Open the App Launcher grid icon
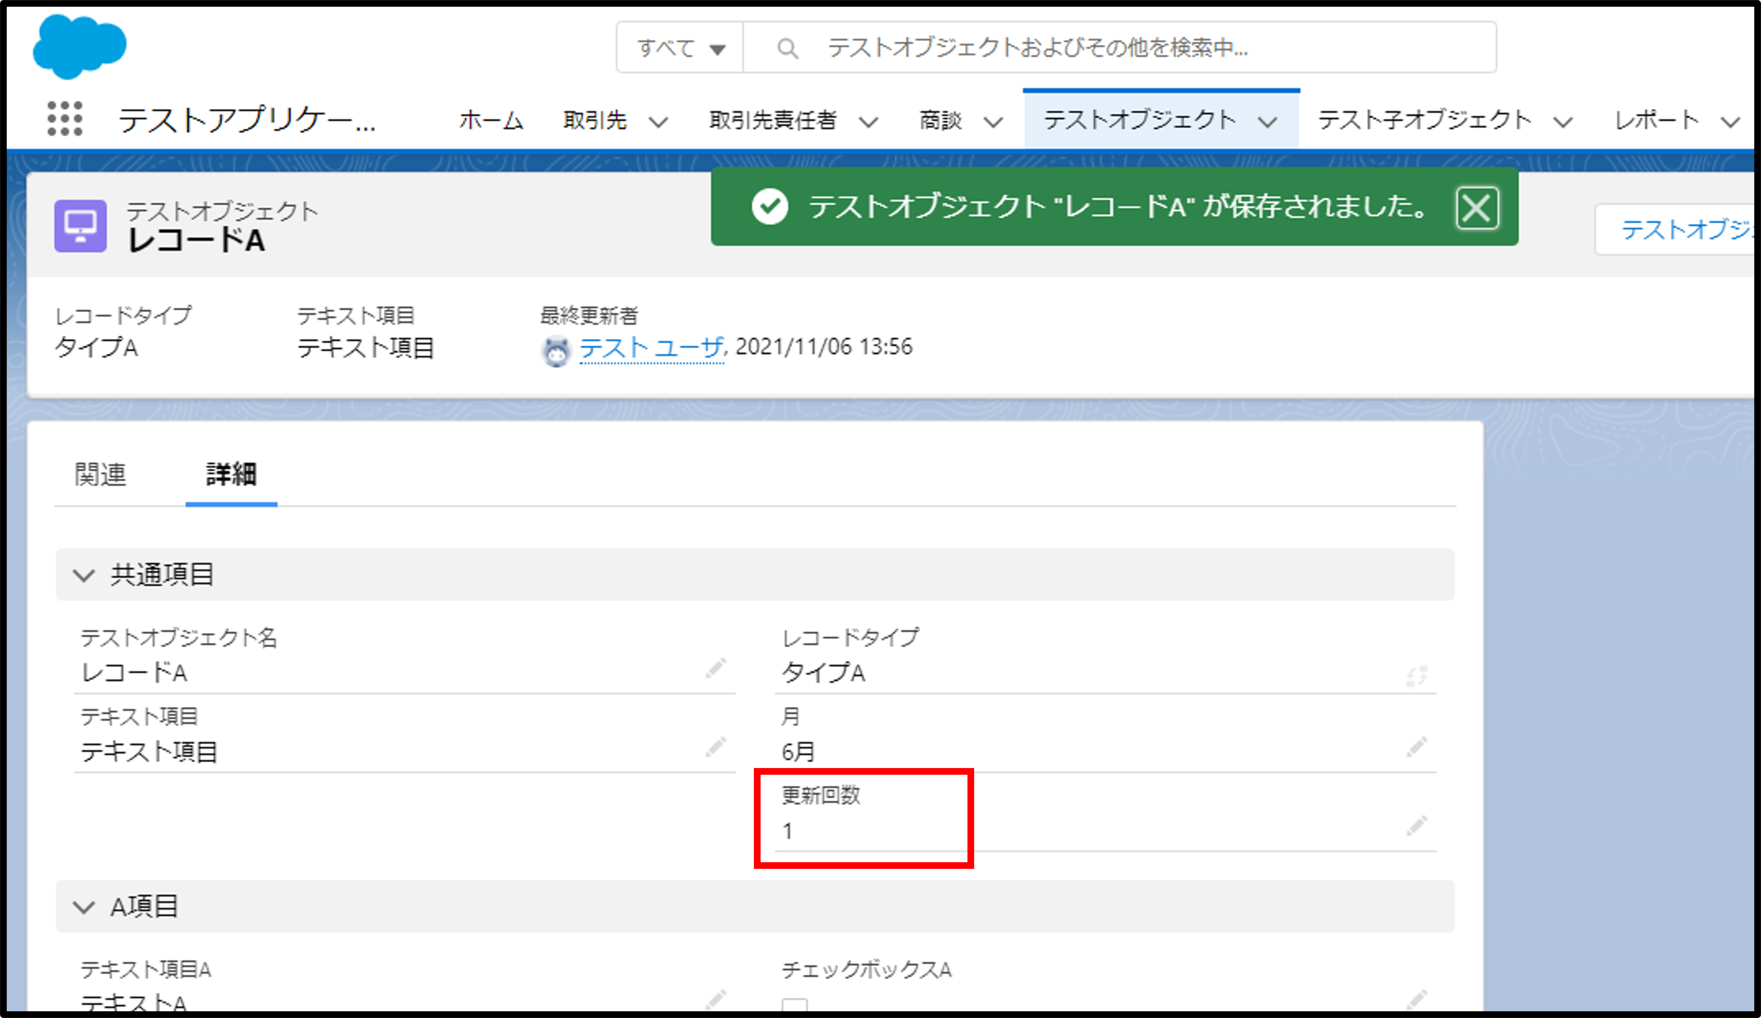 coord(65,119)
